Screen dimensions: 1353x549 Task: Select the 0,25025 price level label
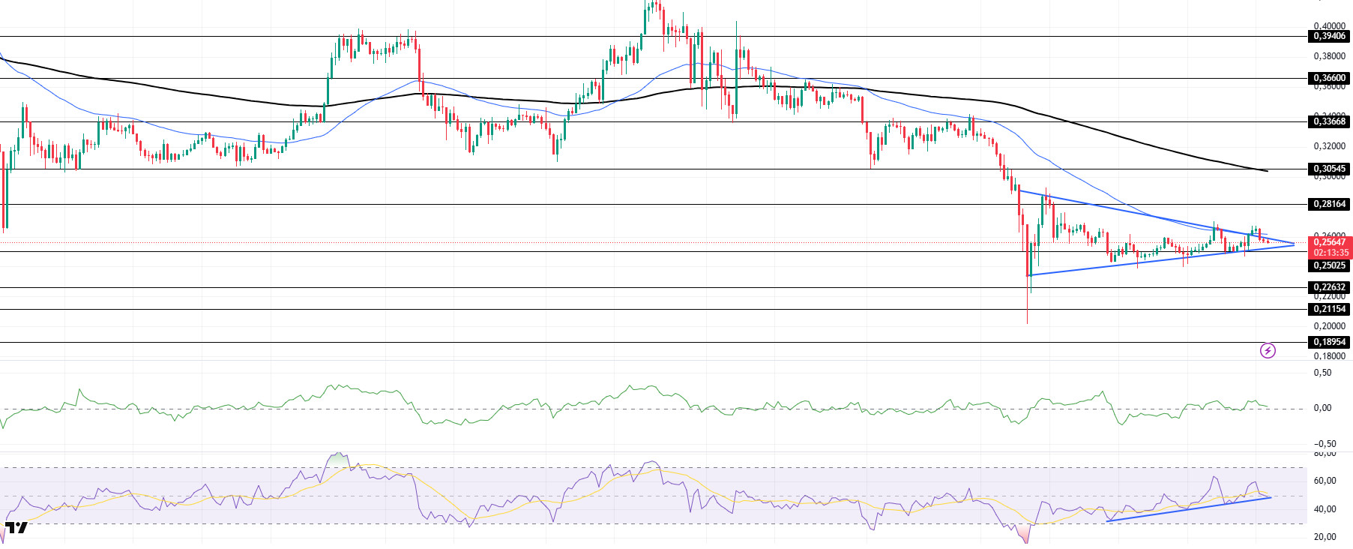[x=1330, y=265]
